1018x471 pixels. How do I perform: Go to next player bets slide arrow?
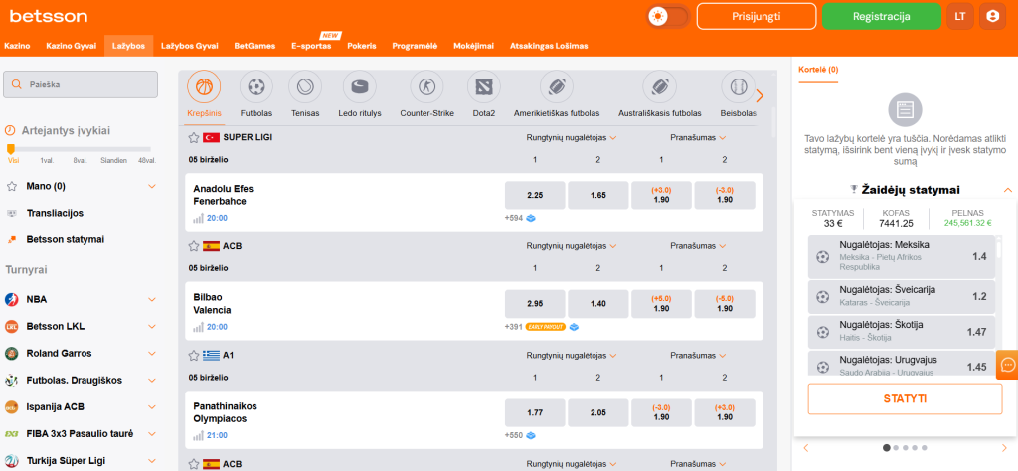[x=1004, y=447]
